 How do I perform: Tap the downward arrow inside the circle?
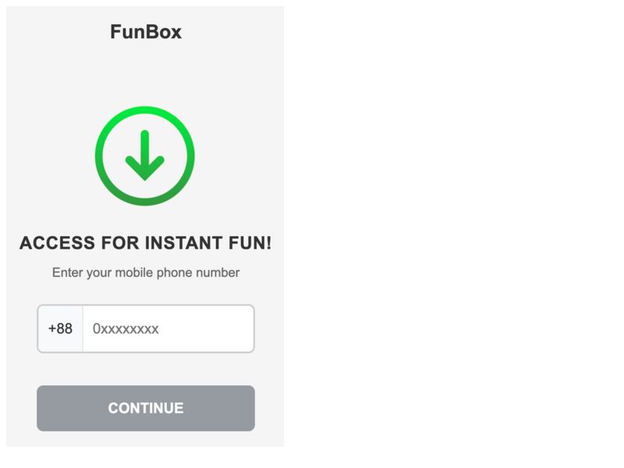145,155
